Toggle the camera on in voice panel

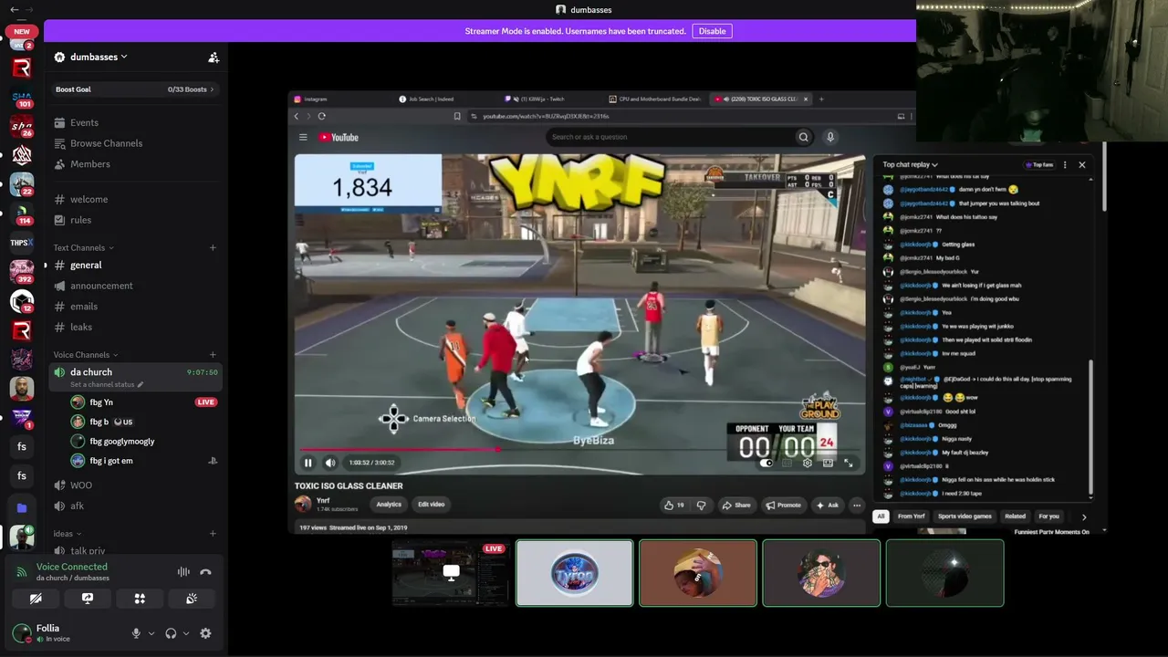36,599
